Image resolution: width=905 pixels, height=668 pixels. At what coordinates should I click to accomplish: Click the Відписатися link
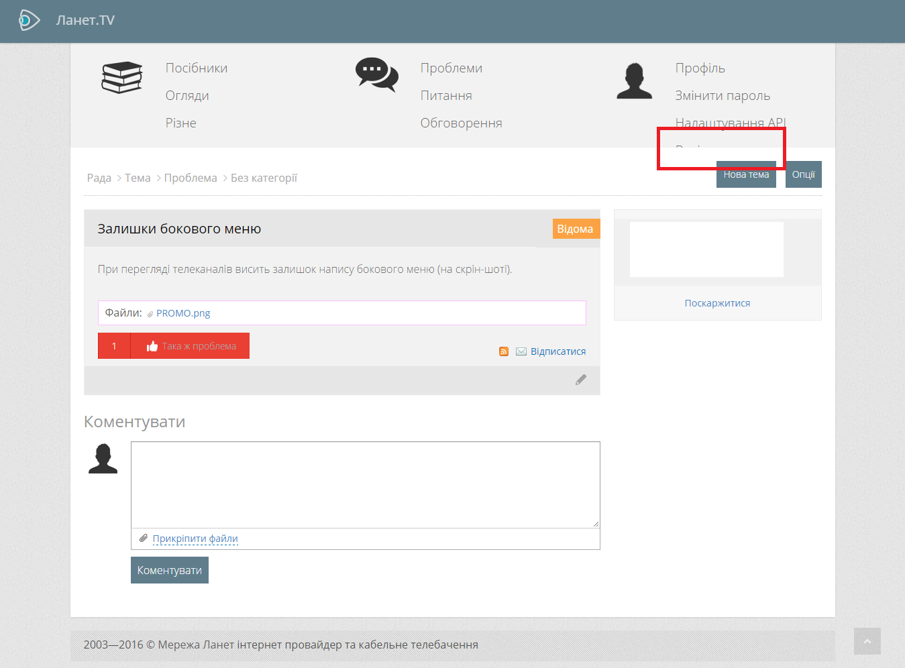point(558,351)
